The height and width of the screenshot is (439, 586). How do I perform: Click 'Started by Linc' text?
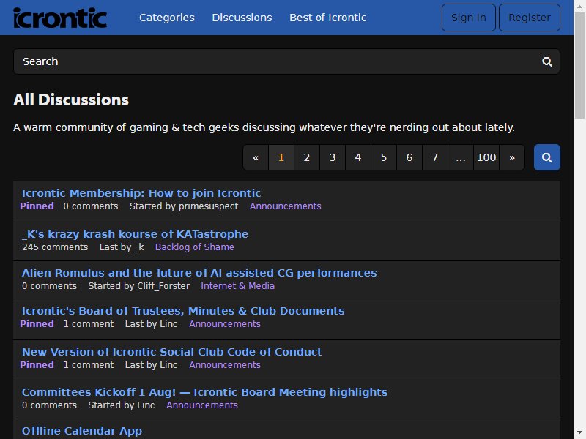(121, 405)
